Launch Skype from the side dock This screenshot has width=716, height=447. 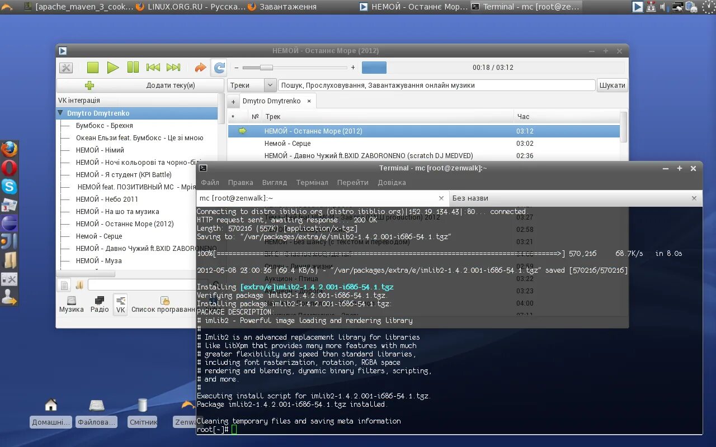click(x=9, y=187)
